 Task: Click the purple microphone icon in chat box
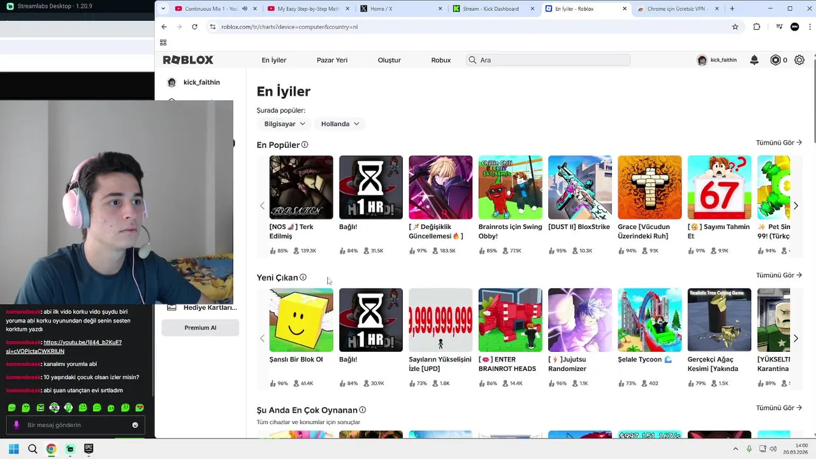(x=17, y=425)
